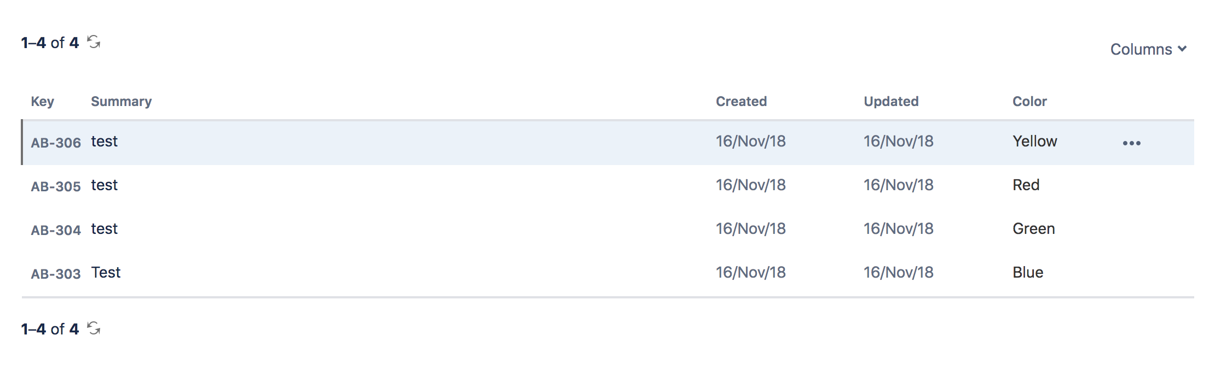Click the 16/Nov/18 created date of AB-304
The height and width of the screenshot is (376, 1215).
751,228
